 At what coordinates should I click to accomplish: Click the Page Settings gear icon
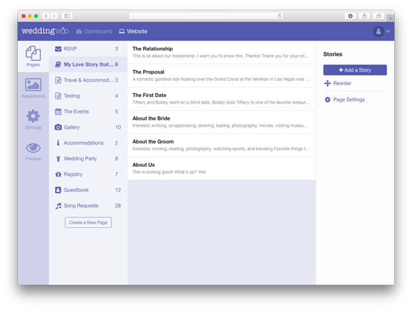(x=327, y=100)
